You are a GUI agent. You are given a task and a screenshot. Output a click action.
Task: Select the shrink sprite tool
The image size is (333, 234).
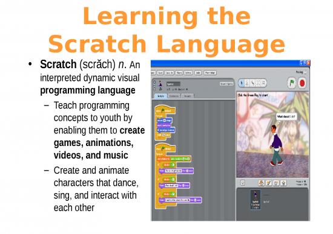(x=263, y=83)
